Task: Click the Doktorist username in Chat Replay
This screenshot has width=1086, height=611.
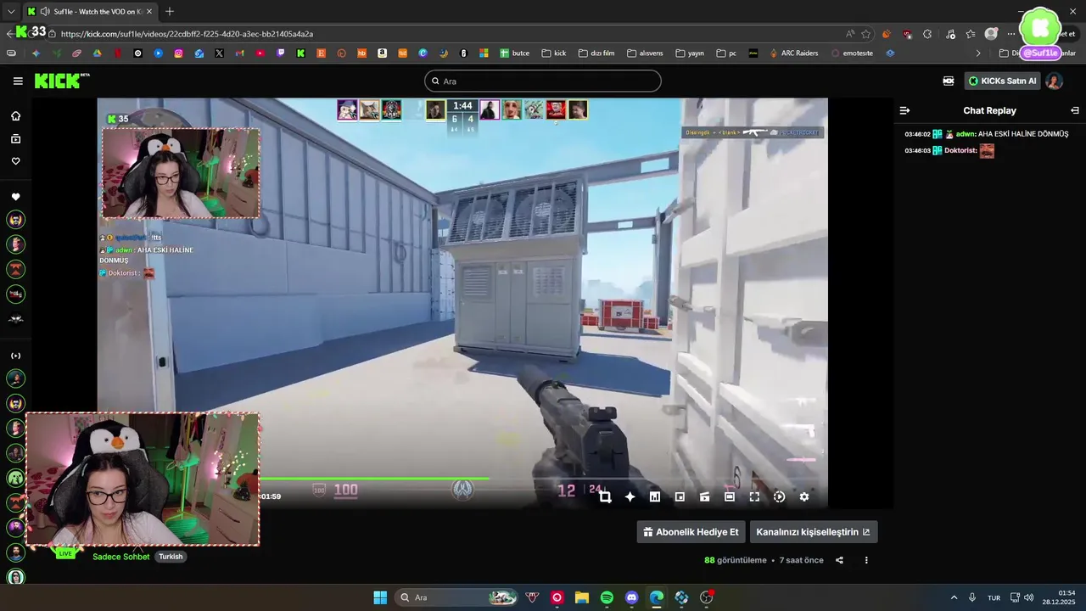Action: click(x=960, y=150)
